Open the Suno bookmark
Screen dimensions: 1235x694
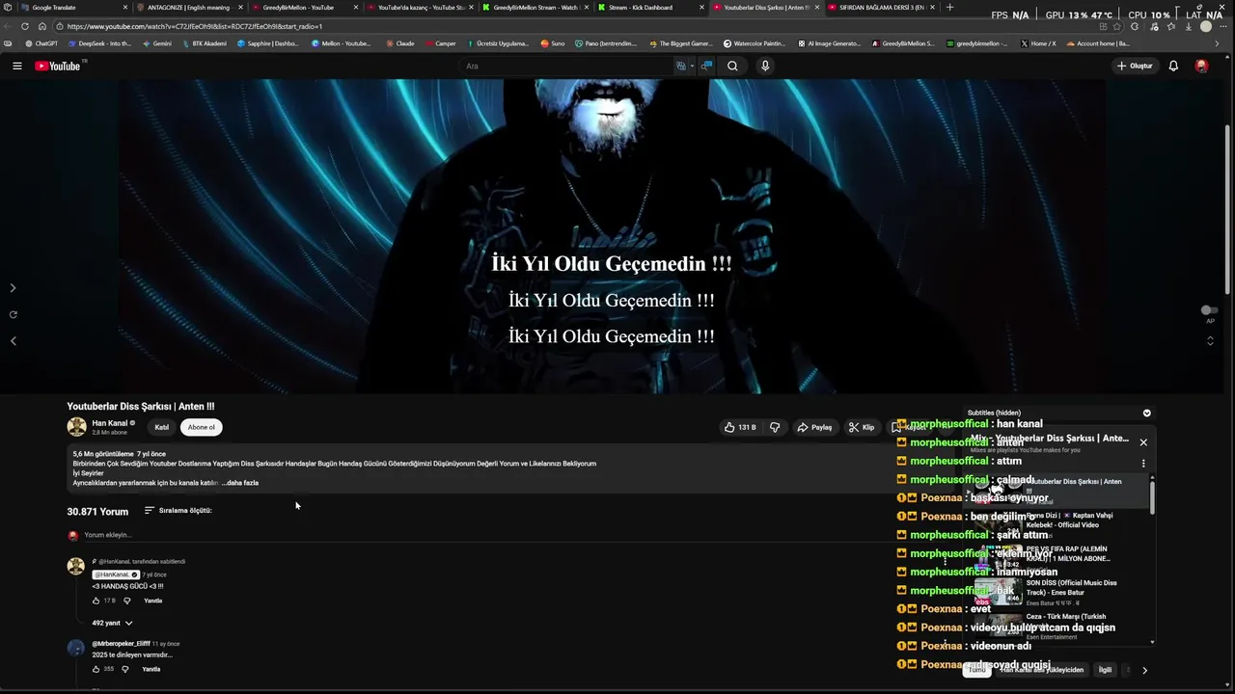553,43
